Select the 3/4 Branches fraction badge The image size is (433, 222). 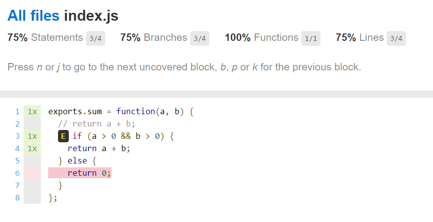[x=200, y=38]
